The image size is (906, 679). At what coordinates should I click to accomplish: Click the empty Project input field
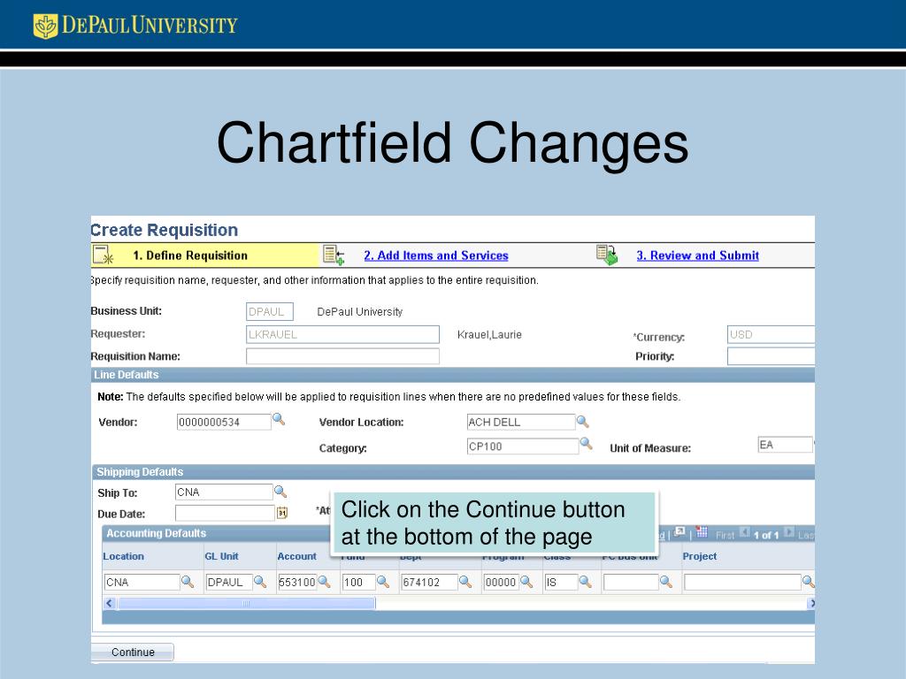(x=742, y=582)
